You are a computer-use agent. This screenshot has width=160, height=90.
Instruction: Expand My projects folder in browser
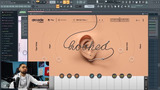tap(7, 50)
